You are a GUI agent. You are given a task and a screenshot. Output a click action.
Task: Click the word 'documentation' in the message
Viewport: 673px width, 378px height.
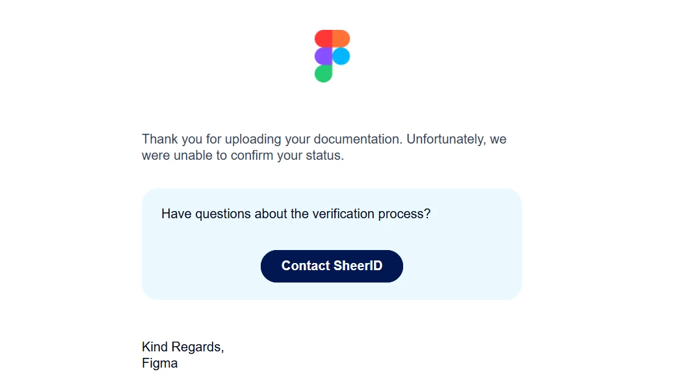click(x=358, y=139)
